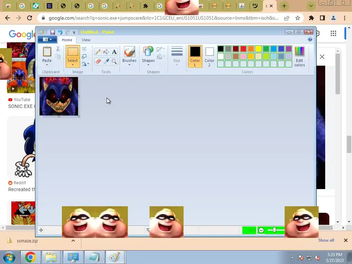Click Chrome icon in the taskbar
The image size is (352, 264).
point(31,257)
